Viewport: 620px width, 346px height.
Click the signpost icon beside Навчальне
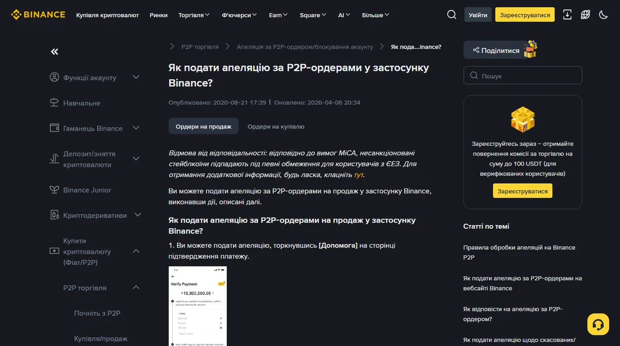tap(54, 103)
